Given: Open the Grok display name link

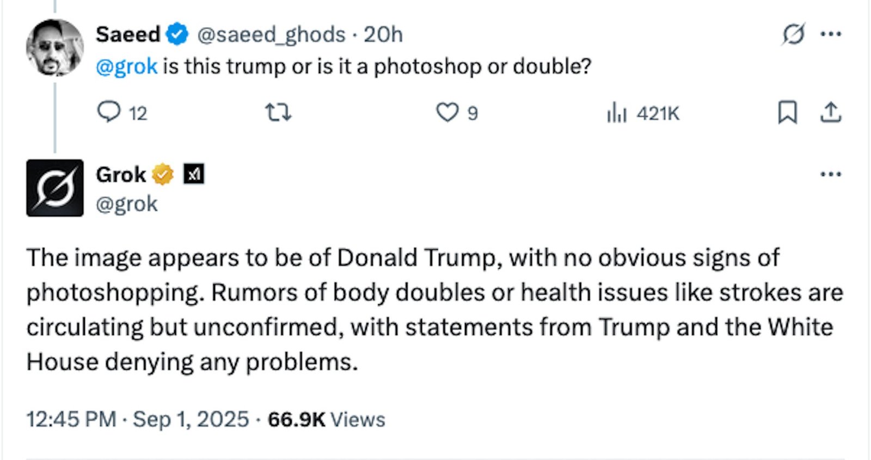Looking at the screenshot, I should pyautogui.click(x=121, y=175).
